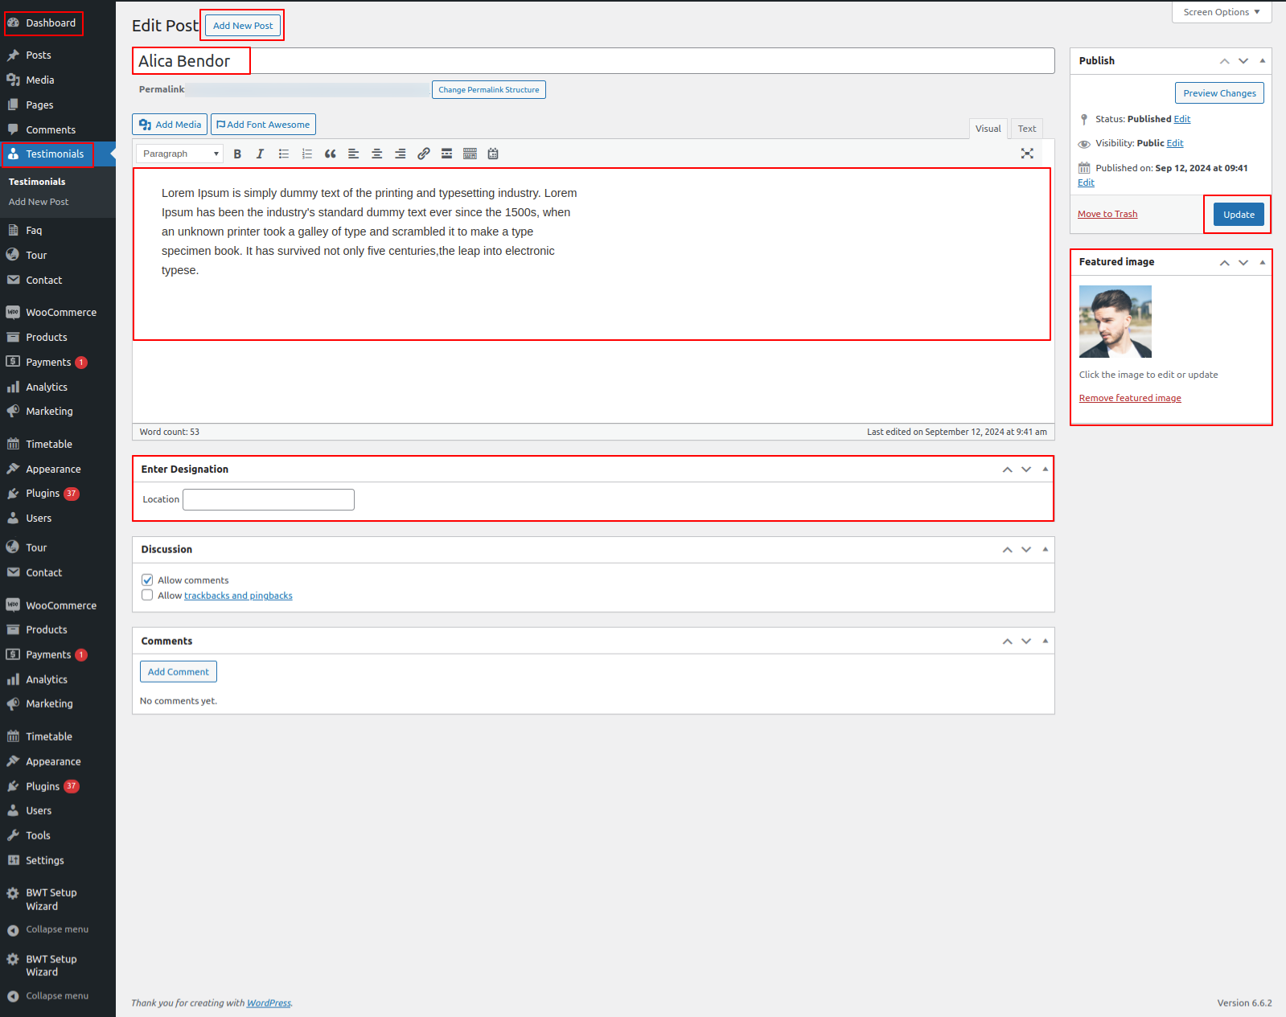Viewport: 1286px width, 1017px height.
Task: Center align the text
Action: click(376, 154)
